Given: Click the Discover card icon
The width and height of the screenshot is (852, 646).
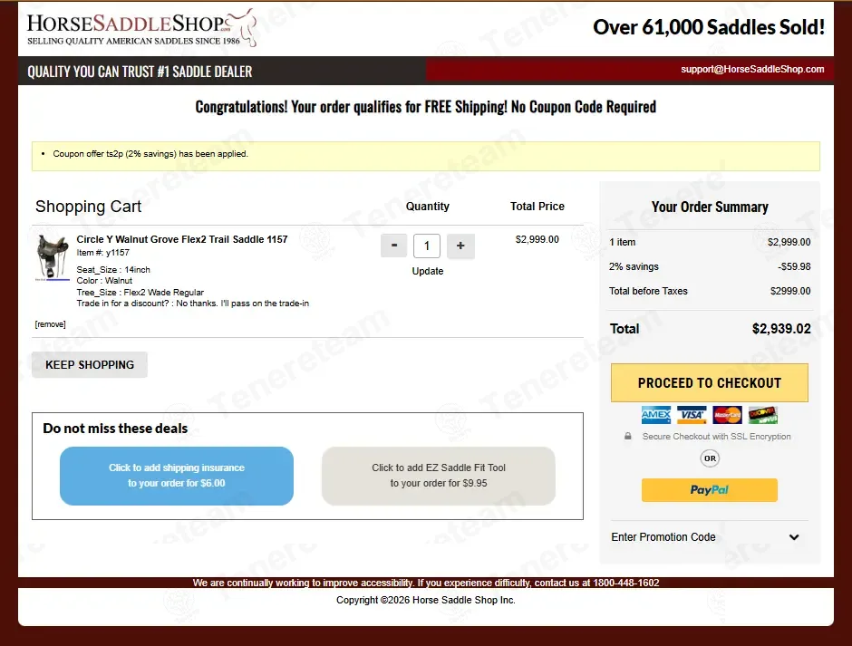Looking at the screenshot, I should point(763,415).
